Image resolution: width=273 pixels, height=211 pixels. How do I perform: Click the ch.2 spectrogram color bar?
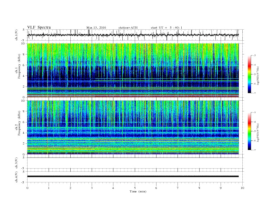tap(249, 131)
